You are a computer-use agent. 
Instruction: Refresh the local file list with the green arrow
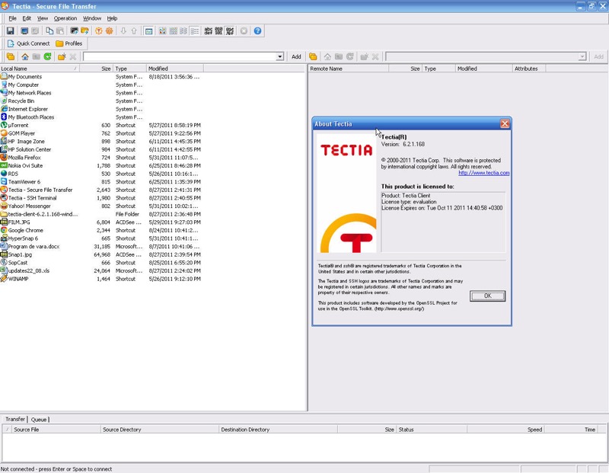click(47, 57)
